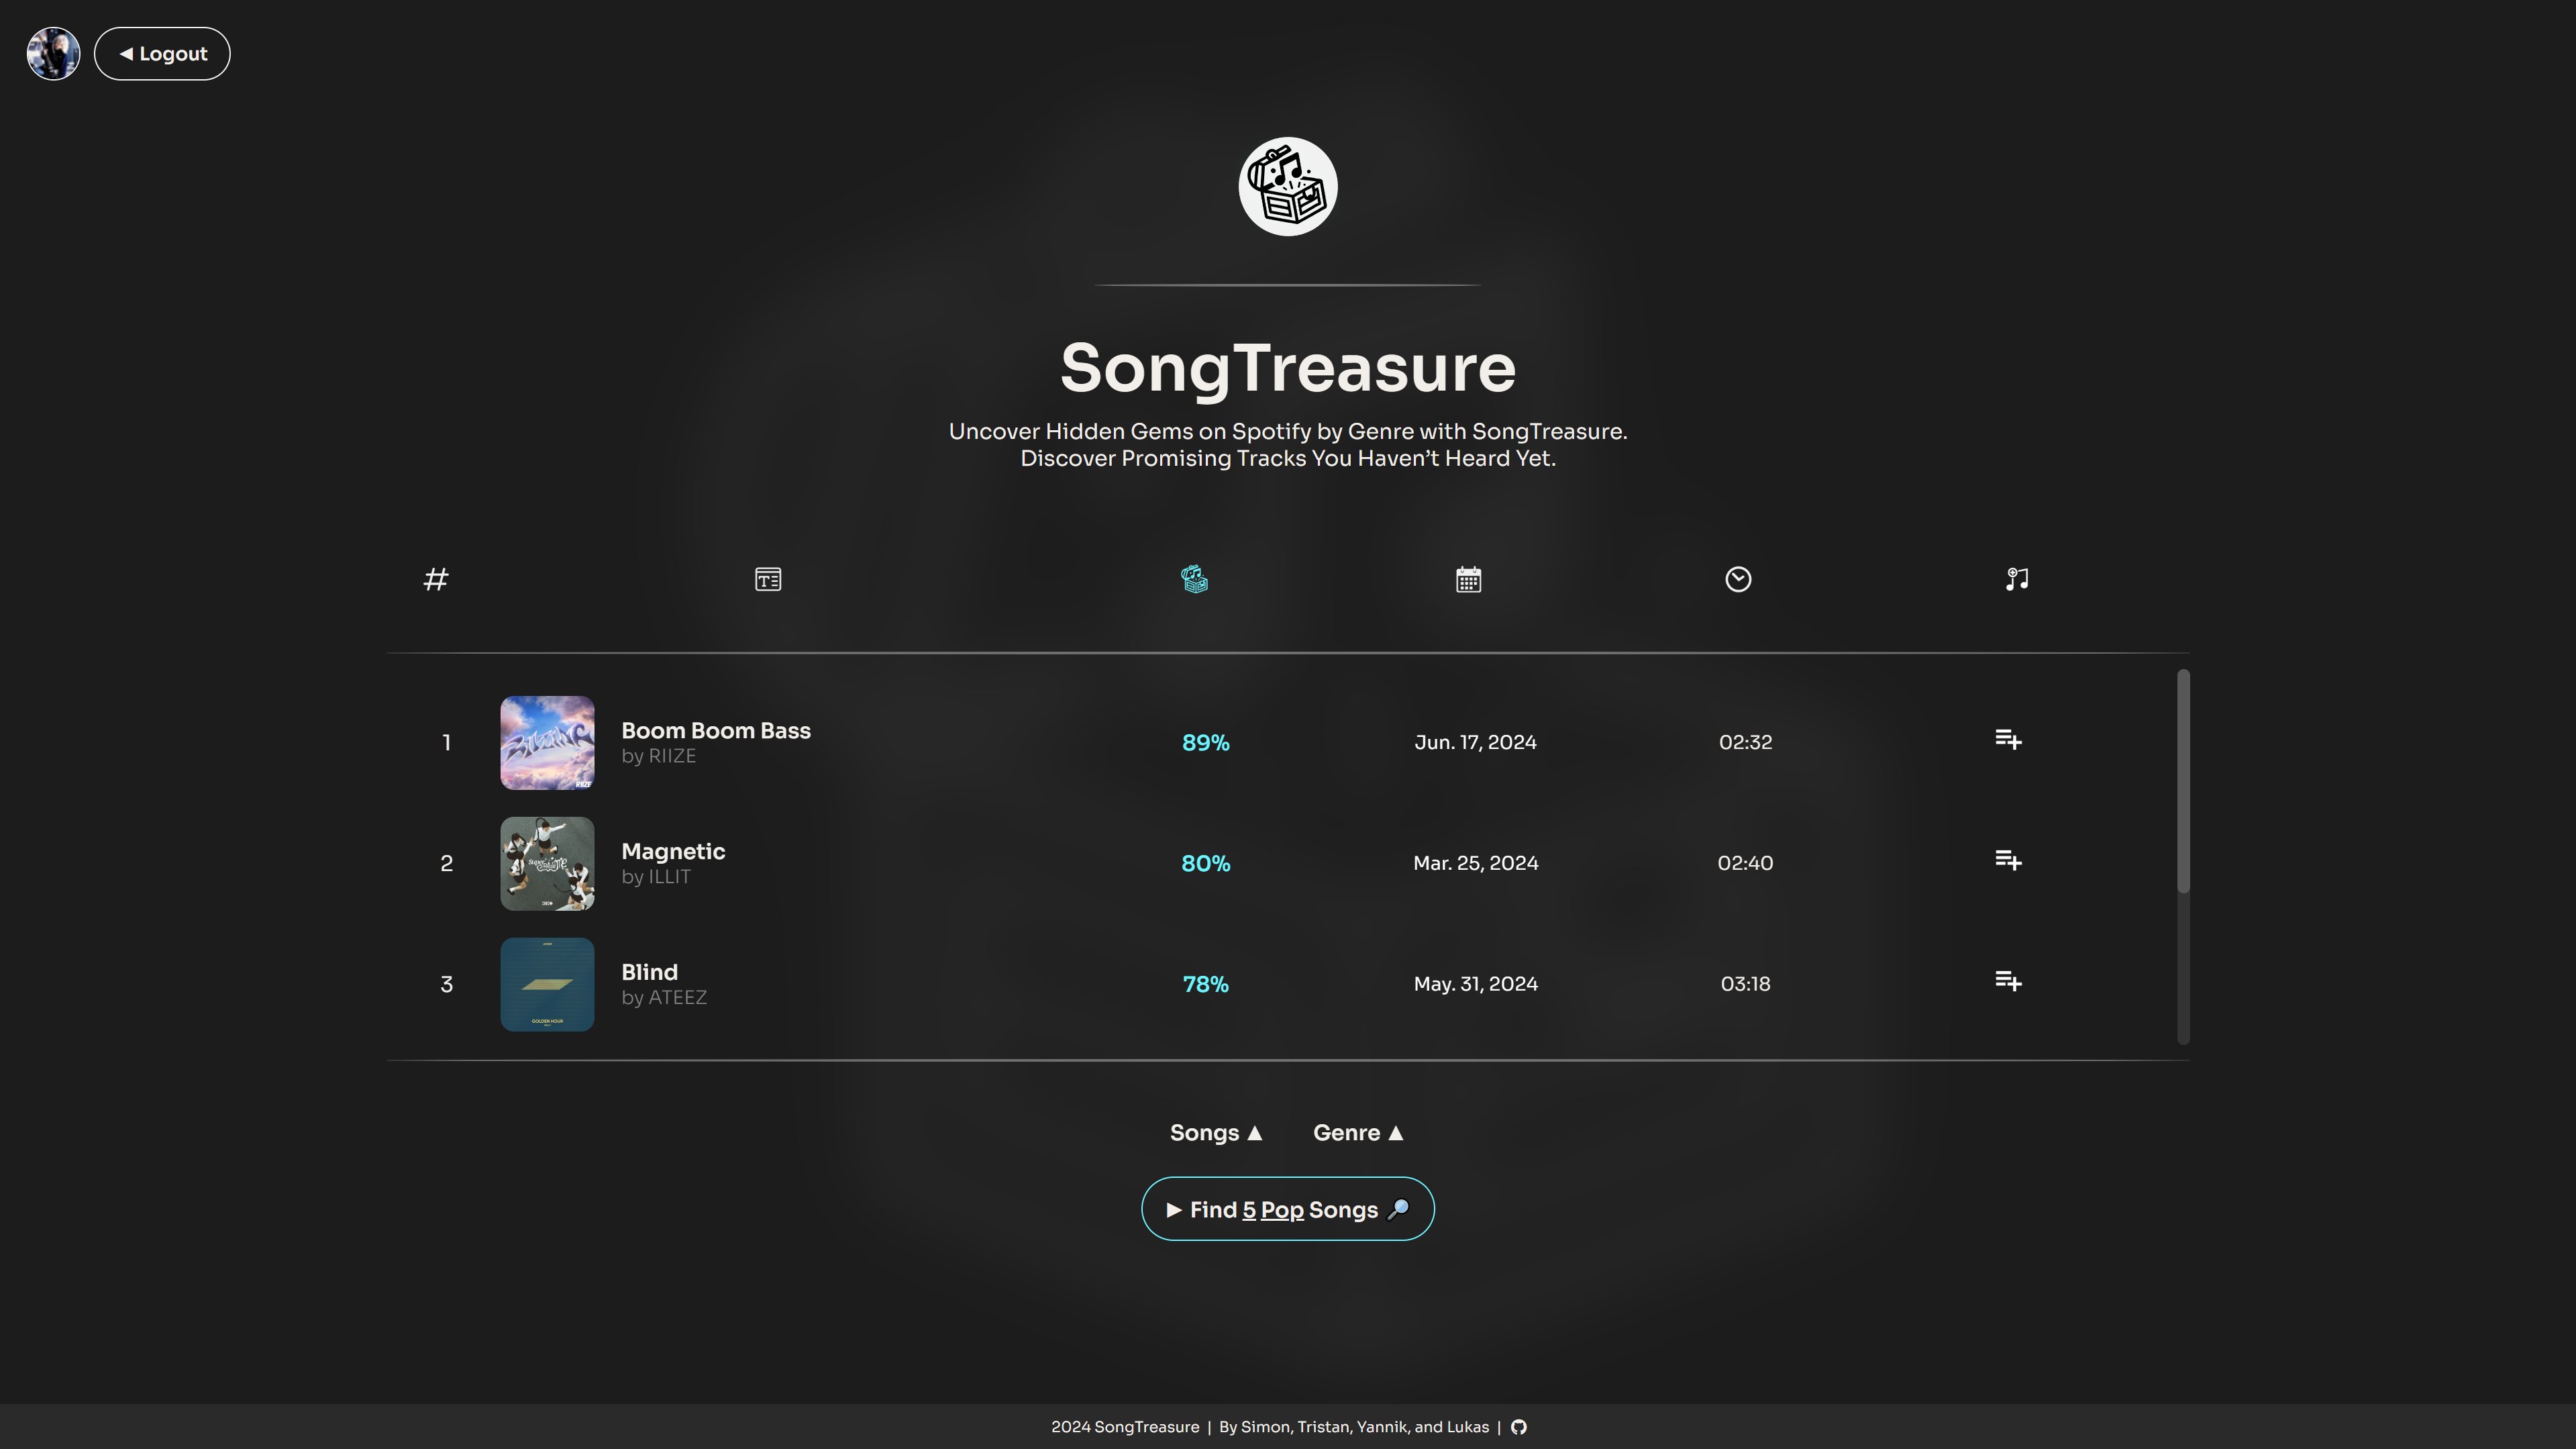The image size is (2576, 1449).
Task: Click the date May. 31, 2024
Action: [1475, 985]
